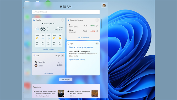Switch temperature unit to Fahrenheit
Image resolution: width=177 pixels, height=100 pixels.
(48, 27)
